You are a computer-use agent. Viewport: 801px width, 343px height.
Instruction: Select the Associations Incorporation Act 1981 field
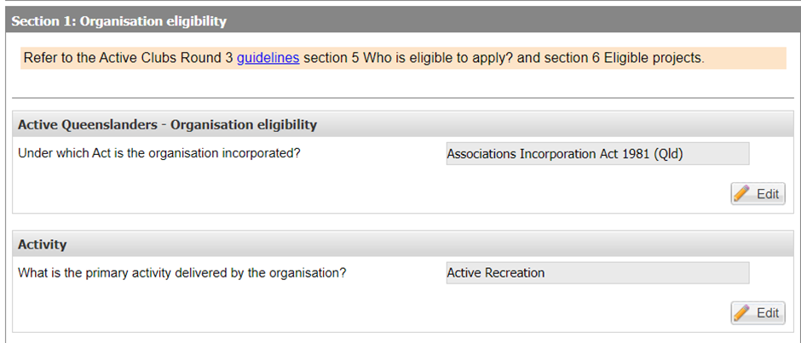[x=597, y=154]
